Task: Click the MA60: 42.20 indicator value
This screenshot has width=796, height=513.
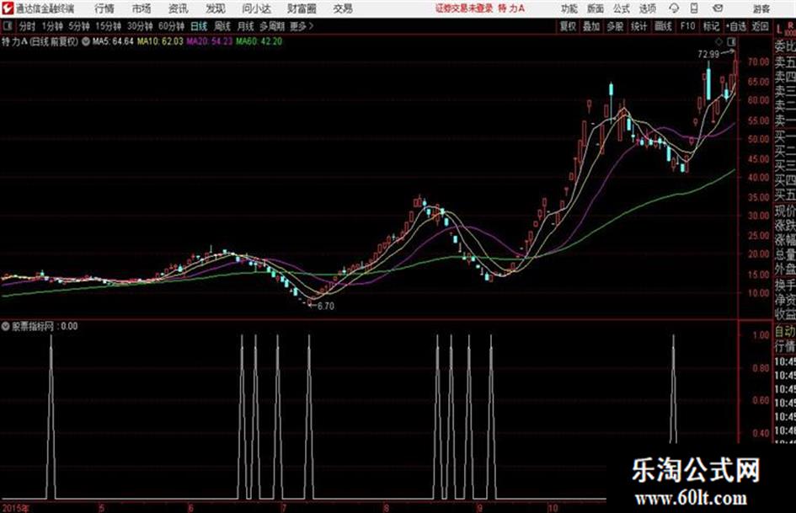Action: click(x=259, y=41)
